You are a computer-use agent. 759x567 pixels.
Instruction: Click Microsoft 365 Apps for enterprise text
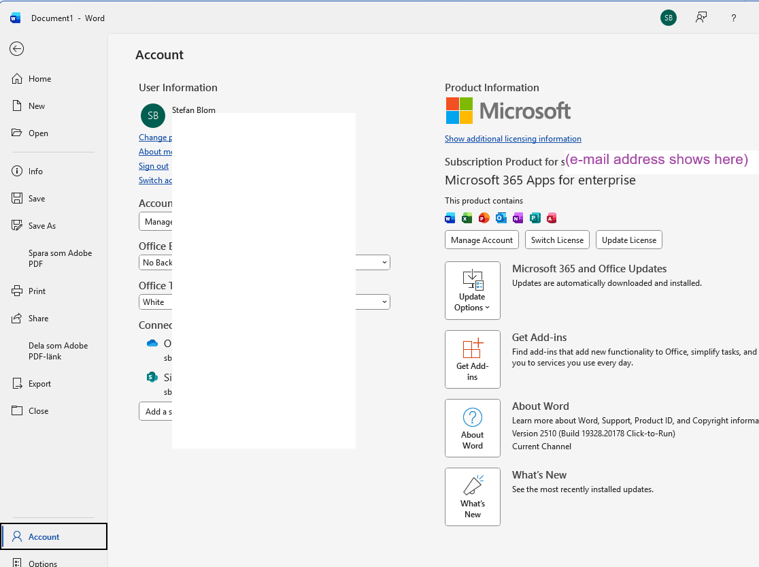[x=540, y=180]
